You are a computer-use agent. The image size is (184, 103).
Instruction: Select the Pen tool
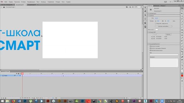(182, 22)
